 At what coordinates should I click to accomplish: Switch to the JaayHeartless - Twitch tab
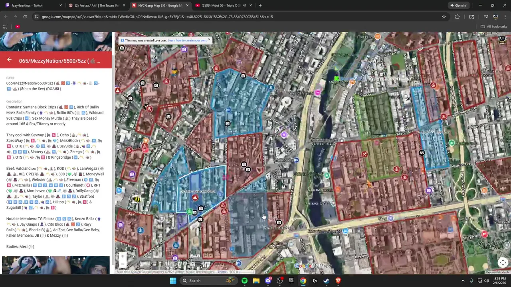click(32, 6)
